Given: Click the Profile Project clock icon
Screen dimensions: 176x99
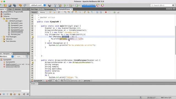Looking at the screenshot, I should click(77, 5).
